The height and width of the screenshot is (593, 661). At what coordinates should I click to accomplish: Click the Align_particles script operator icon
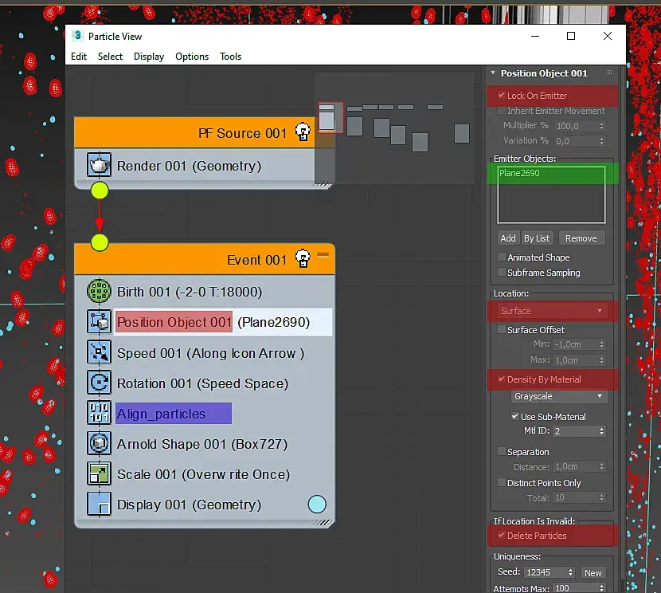[99, 413]
